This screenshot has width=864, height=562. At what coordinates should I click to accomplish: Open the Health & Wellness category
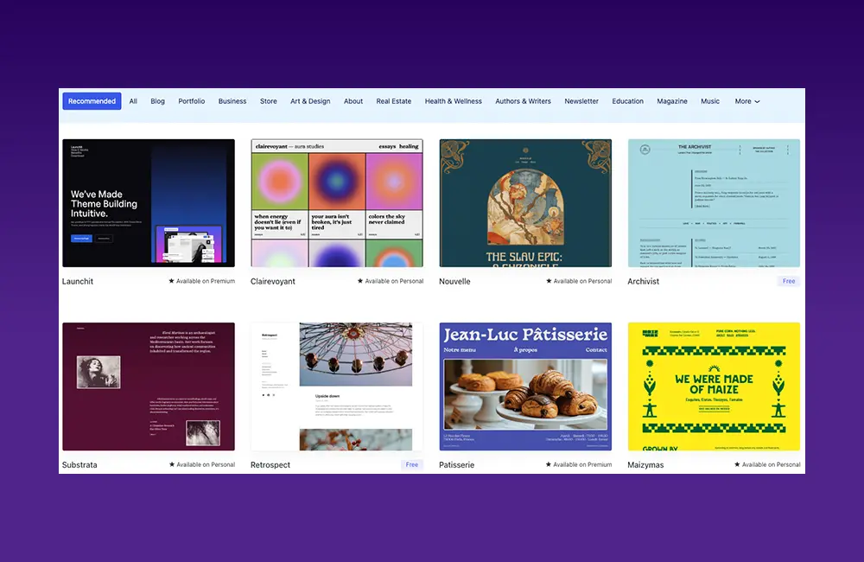454,101
